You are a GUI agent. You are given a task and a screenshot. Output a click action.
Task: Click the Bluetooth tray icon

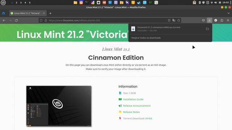coord(200,3)
